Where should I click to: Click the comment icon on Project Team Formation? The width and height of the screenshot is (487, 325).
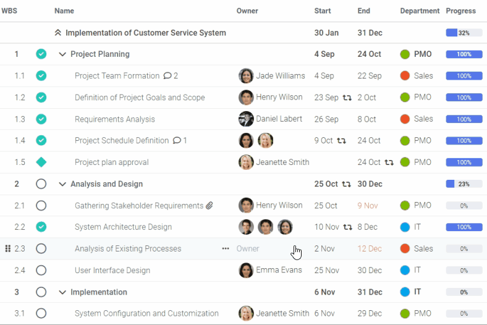coord(167,76)
